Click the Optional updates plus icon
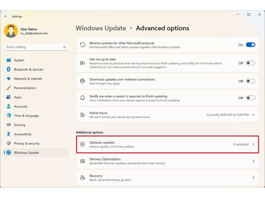This screenshot has width=265, height=198. point(82,144)
